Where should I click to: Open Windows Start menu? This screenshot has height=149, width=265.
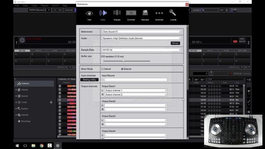click(17, 146)
